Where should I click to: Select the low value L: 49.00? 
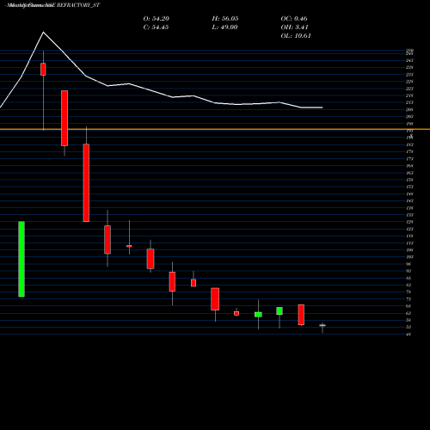pos(224,28)
